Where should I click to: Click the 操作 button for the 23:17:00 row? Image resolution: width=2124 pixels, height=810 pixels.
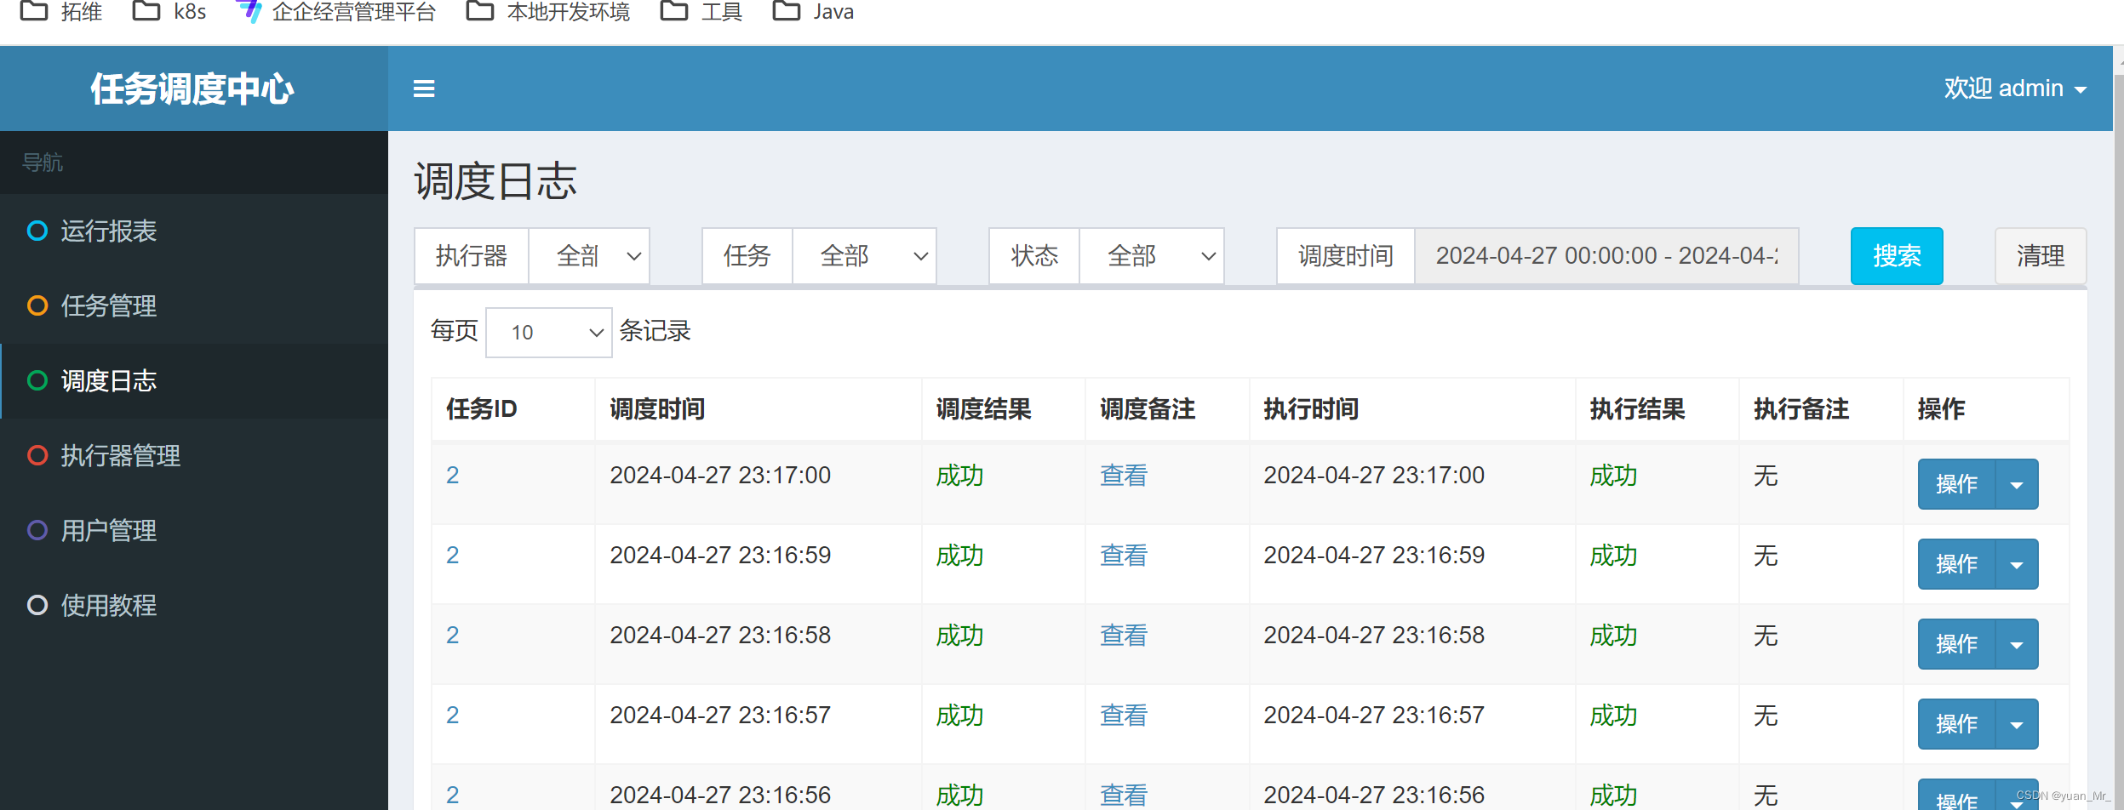1956,484
